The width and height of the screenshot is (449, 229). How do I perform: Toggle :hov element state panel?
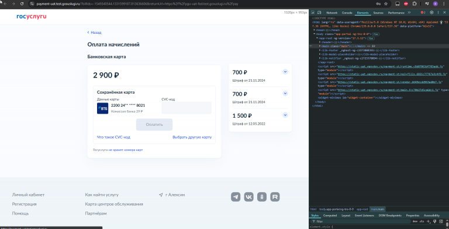point(415,221)
